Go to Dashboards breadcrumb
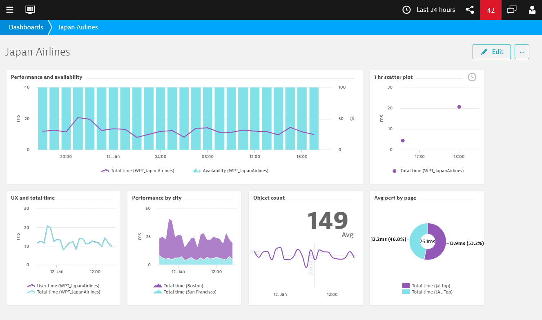 26,27
